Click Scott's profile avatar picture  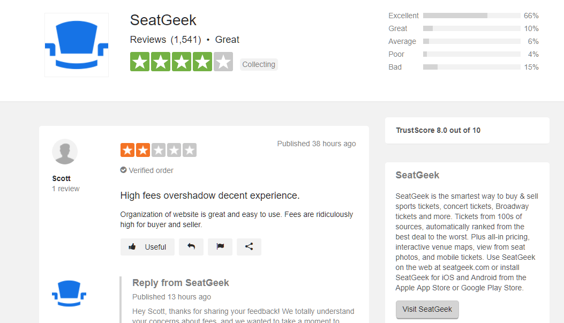pos(65,152)
